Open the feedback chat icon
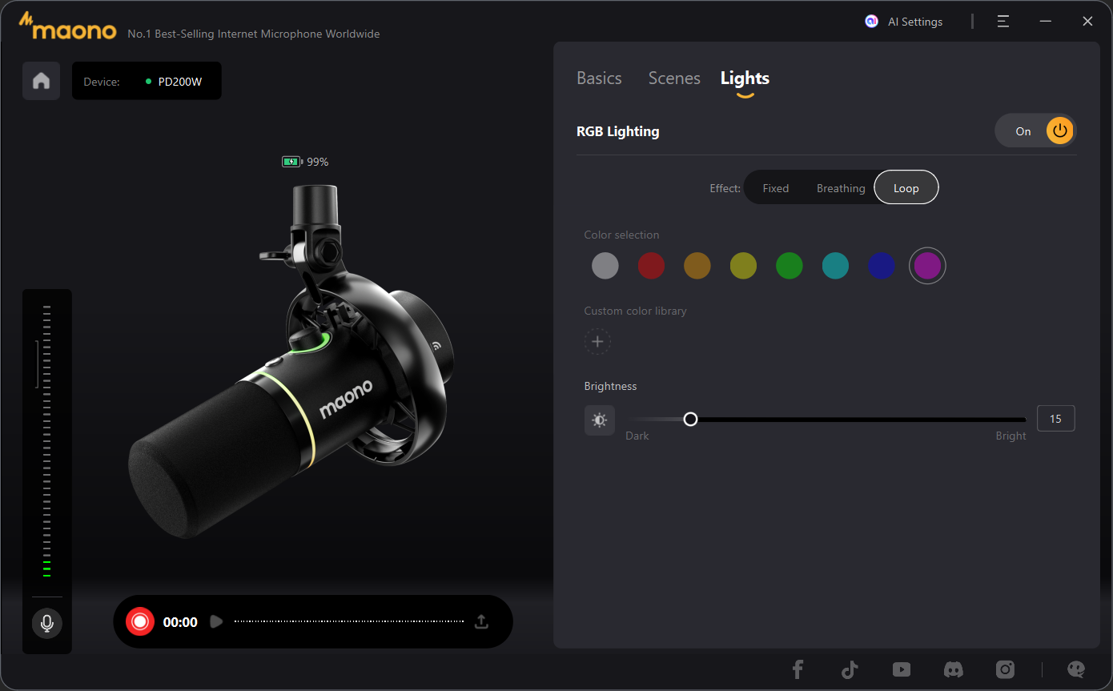Screen dimensions: 1113x691 (x=1076, y=669)
